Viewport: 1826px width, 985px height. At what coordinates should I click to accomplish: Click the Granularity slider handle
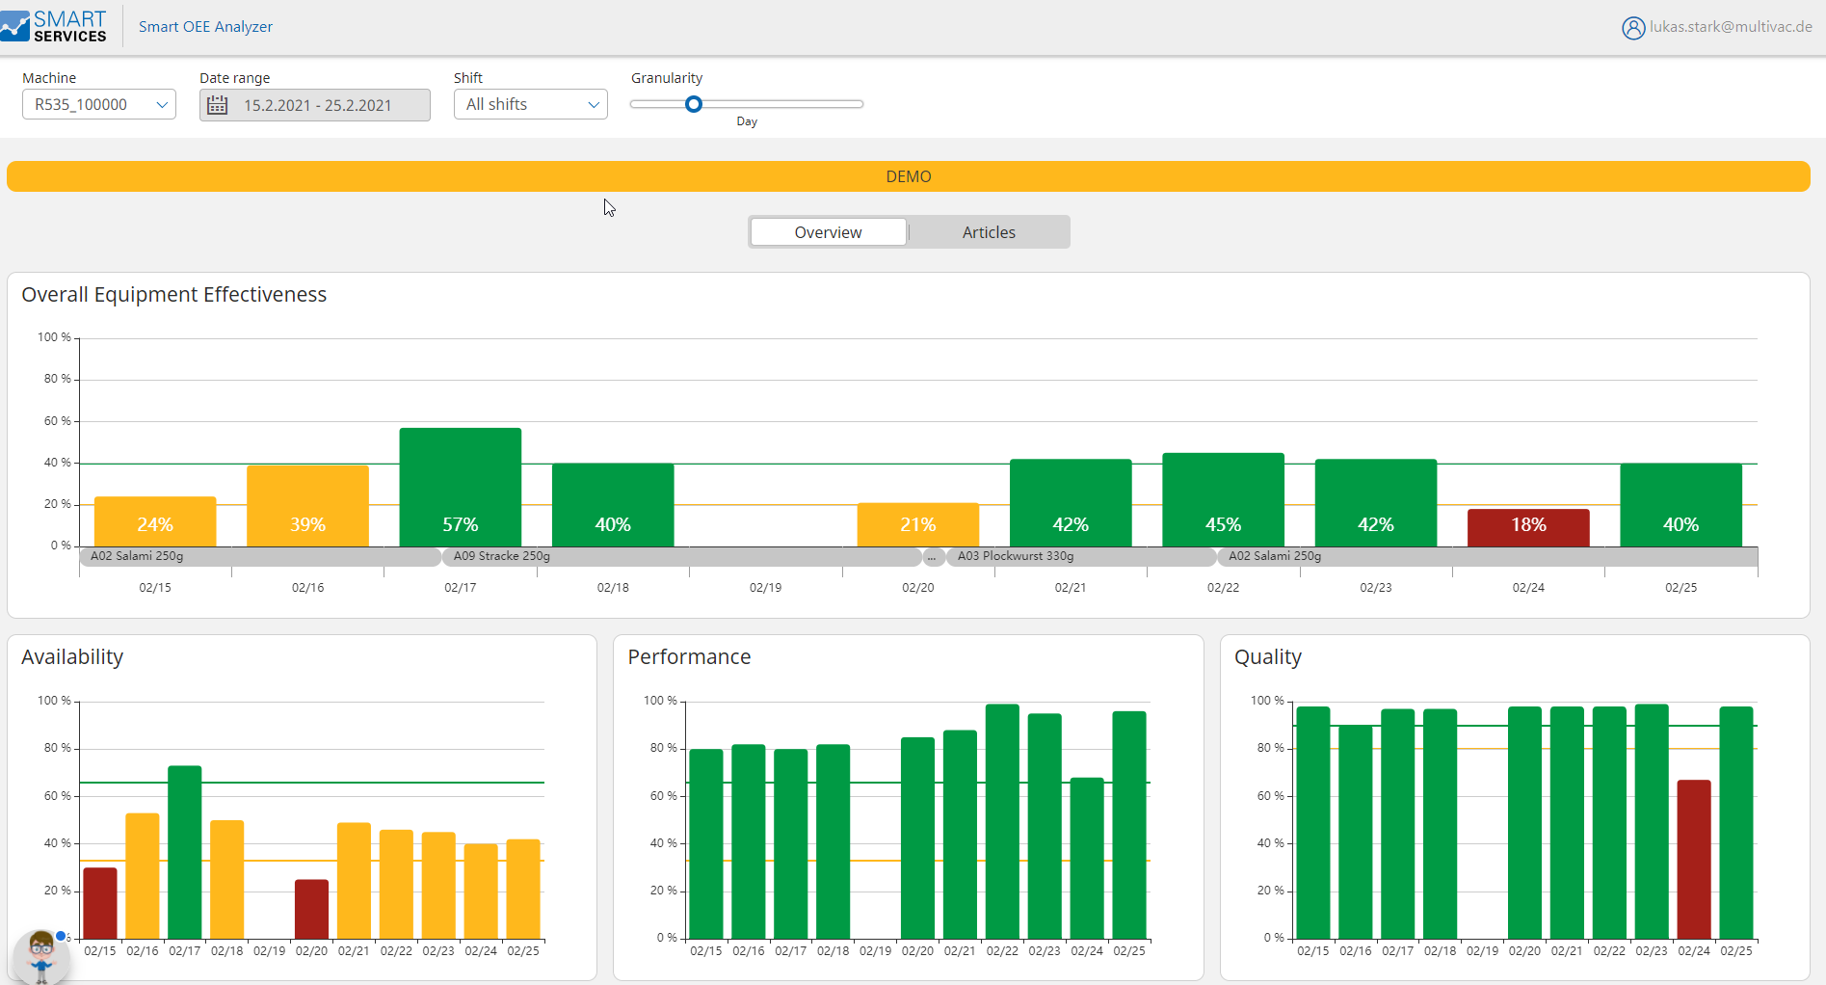coord(693,104)
